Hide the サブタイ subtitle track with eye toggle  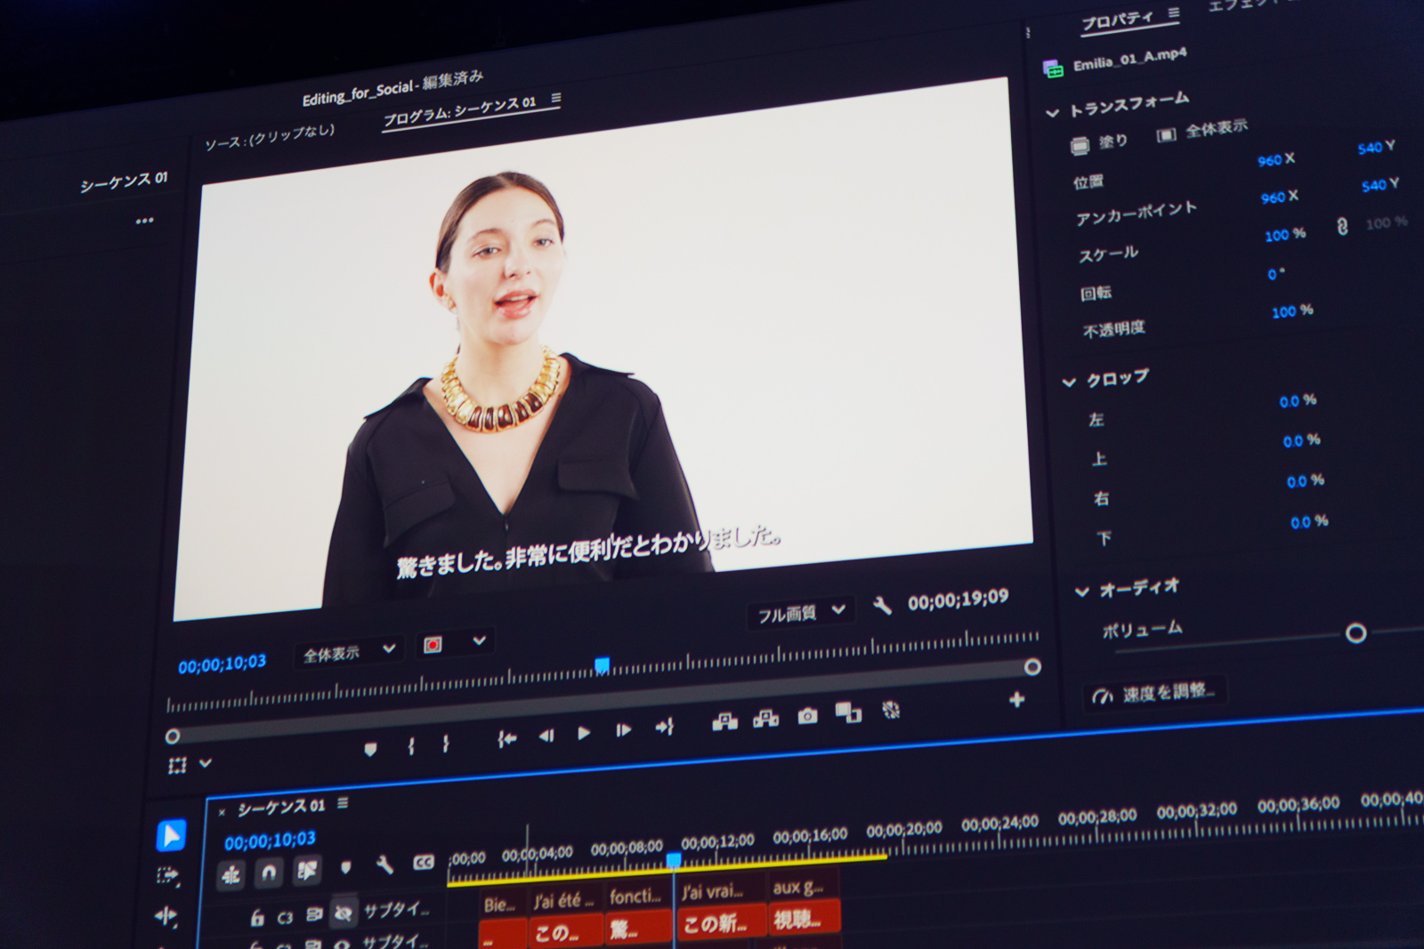click(345, 913)
